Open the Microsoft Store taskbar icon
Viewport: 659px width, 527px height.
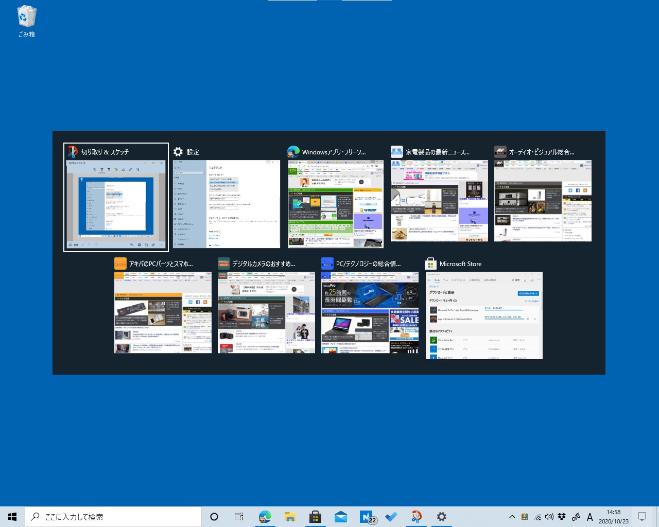[x=316, y=516]
